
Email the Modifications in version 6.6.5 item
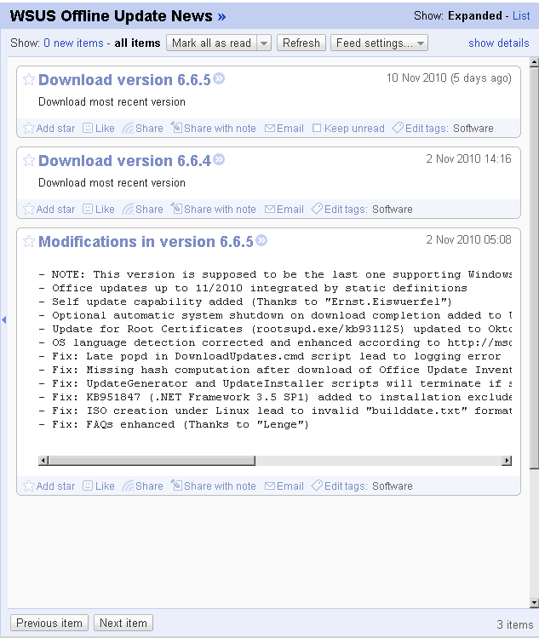[284, 486]
